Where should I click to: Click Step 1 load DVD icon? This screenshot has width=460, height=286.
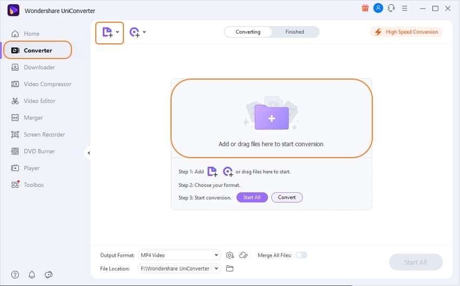[228, 171]
